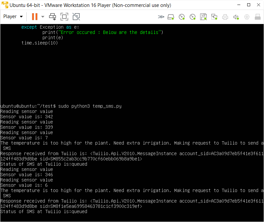Click the message log icon
Viewport: 264px width, 222px height.
click(258, 17)
